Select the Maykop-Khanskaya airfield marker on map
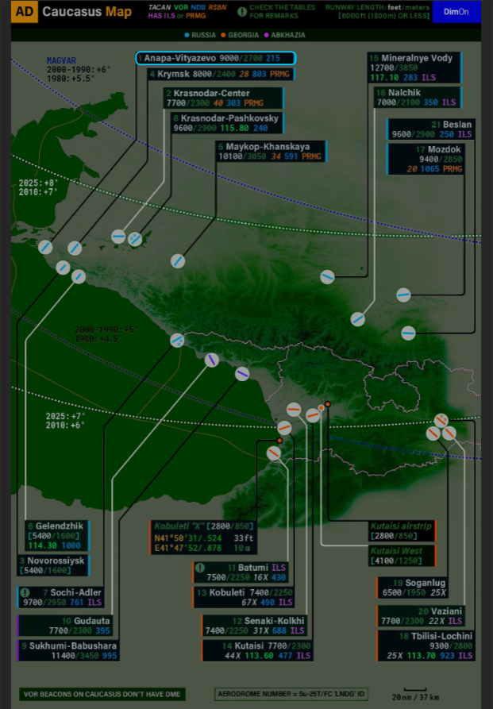This screenshot has width=493, height=709. click(178, 260)
